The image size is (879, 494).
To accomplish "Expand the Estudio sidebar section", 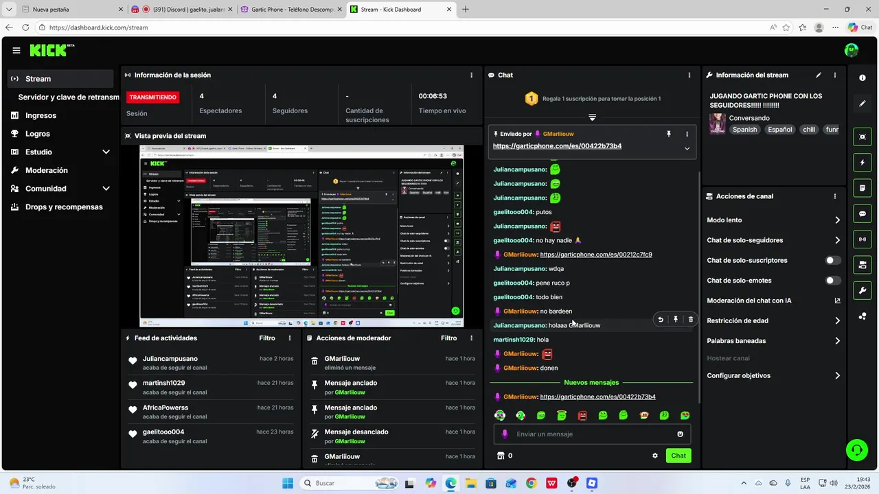I will [x=106, y=152].
